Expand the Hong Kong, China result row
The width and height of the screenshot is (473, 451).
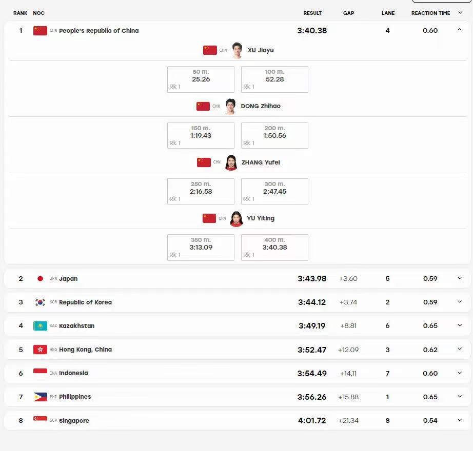(x=460, y=349)
